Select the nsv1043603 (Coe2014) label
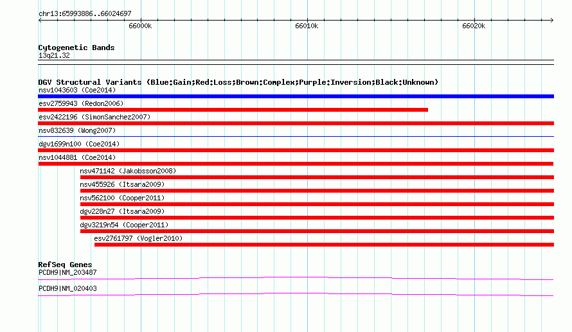Screen dimensions: 572x332 (x=77, y=90)
